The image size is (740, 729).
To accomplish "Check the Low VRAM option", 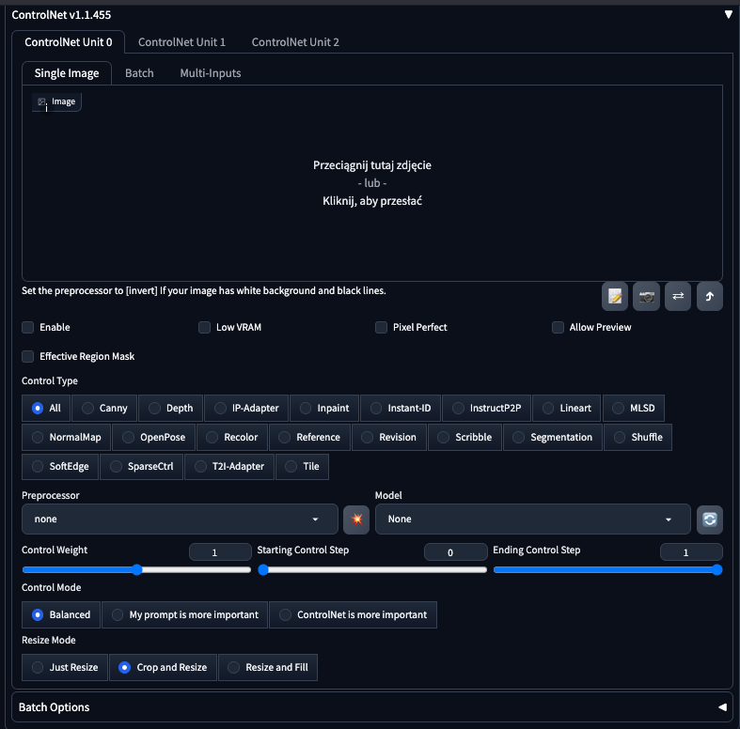I will (205, 327).
